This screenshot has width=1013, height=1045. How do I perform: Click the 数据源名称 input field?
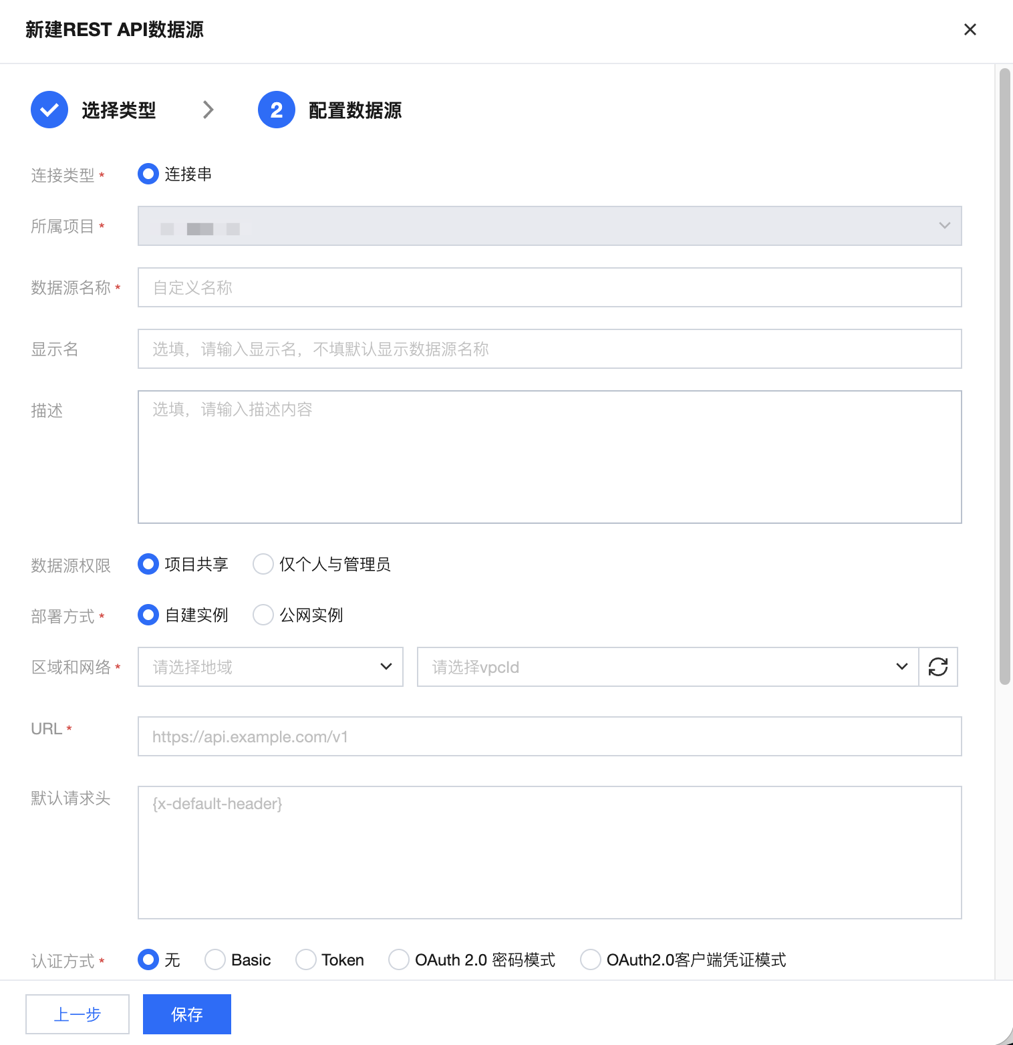point(550,287)
